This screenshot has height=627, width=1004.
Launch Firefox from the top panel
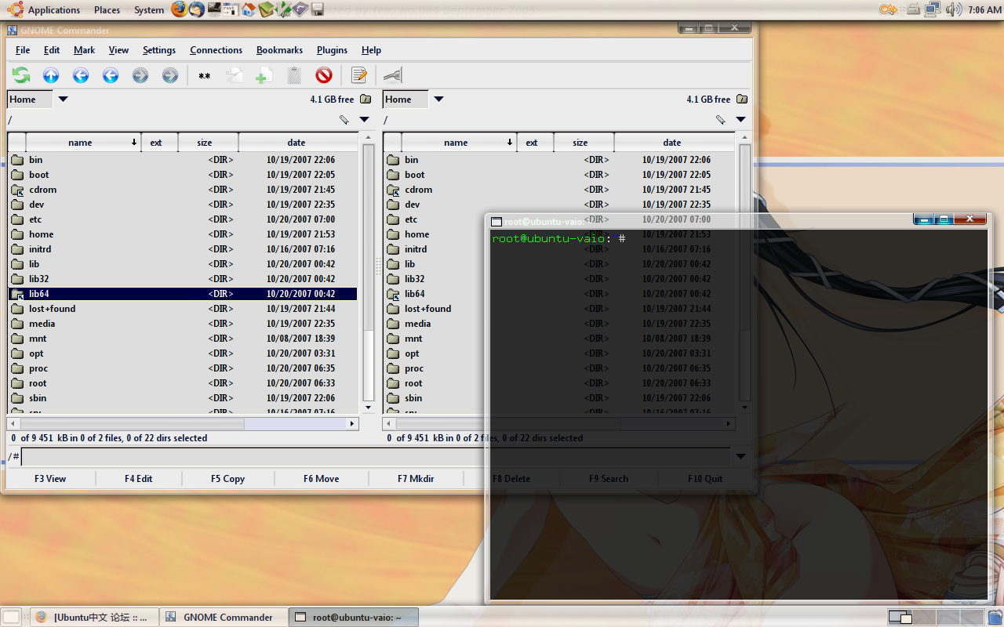tap(180, 9)
